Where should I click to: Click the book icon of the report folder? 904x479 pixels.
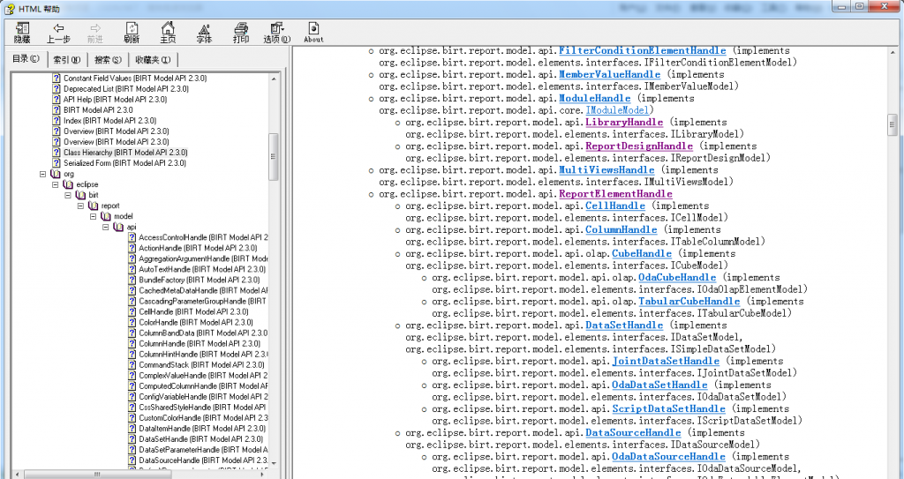click(x=94, y=206)
